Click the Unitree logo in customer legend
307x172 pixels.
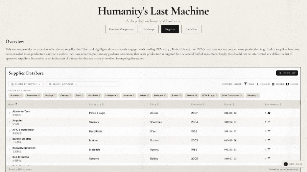pos(287,84)
